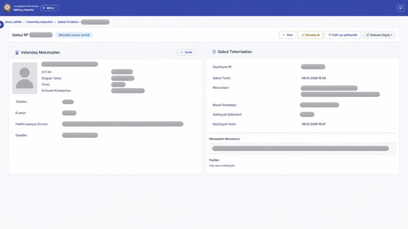
Task: Go to Əsas səhifə breadcrumb
Action: 13,22
